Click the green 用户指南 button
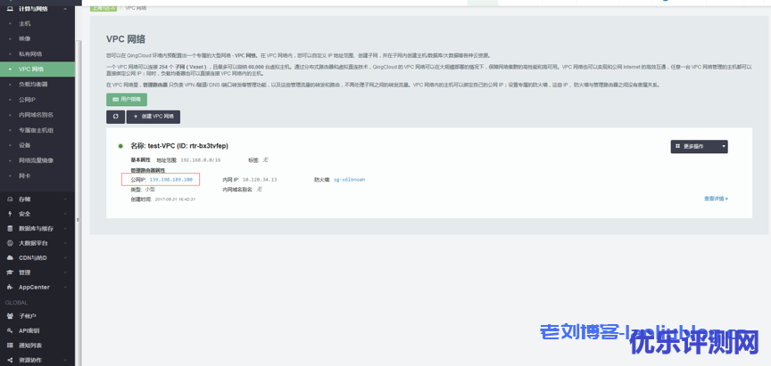 coord(127,100)
